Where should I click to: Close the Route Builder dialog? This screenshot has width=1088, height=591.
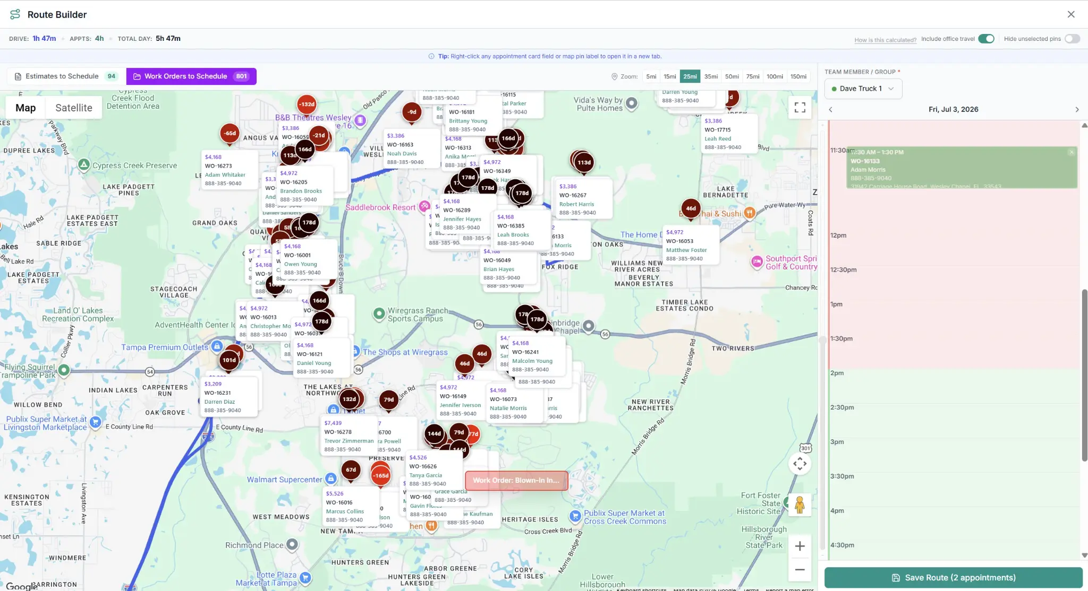pos(1071,14)
